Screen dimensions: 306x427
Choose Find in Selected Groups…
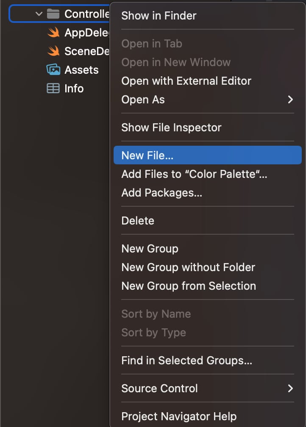tap(186, 360)
